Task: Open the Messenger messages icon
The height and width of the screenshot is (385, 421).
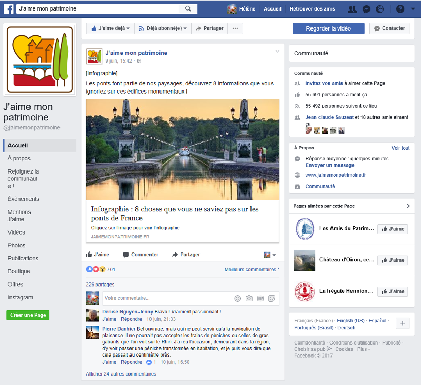Action: pyautogui.click(x=366, y=9)
